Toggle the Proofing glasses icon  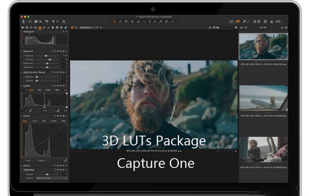pos(278,22)
